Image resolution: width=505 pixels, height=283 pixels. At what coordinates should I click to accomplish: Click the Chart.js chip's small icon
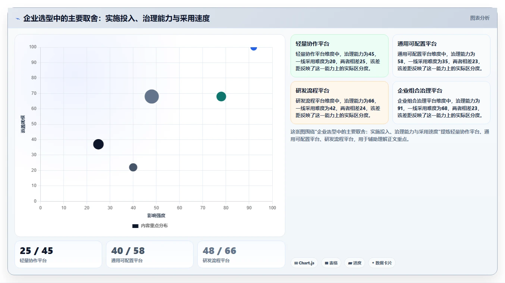click(x=296, y=263)
